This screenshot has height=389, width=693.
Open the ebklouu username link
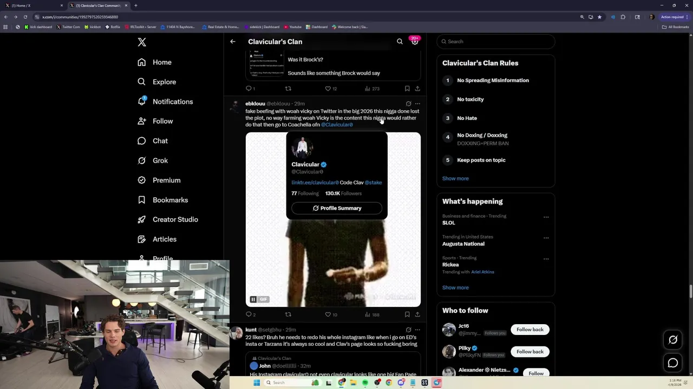click(255, 104)
